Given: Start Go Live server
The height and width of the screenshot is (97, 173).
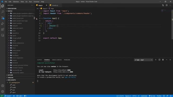Looking at the screenshot, I should coord(152,96).
